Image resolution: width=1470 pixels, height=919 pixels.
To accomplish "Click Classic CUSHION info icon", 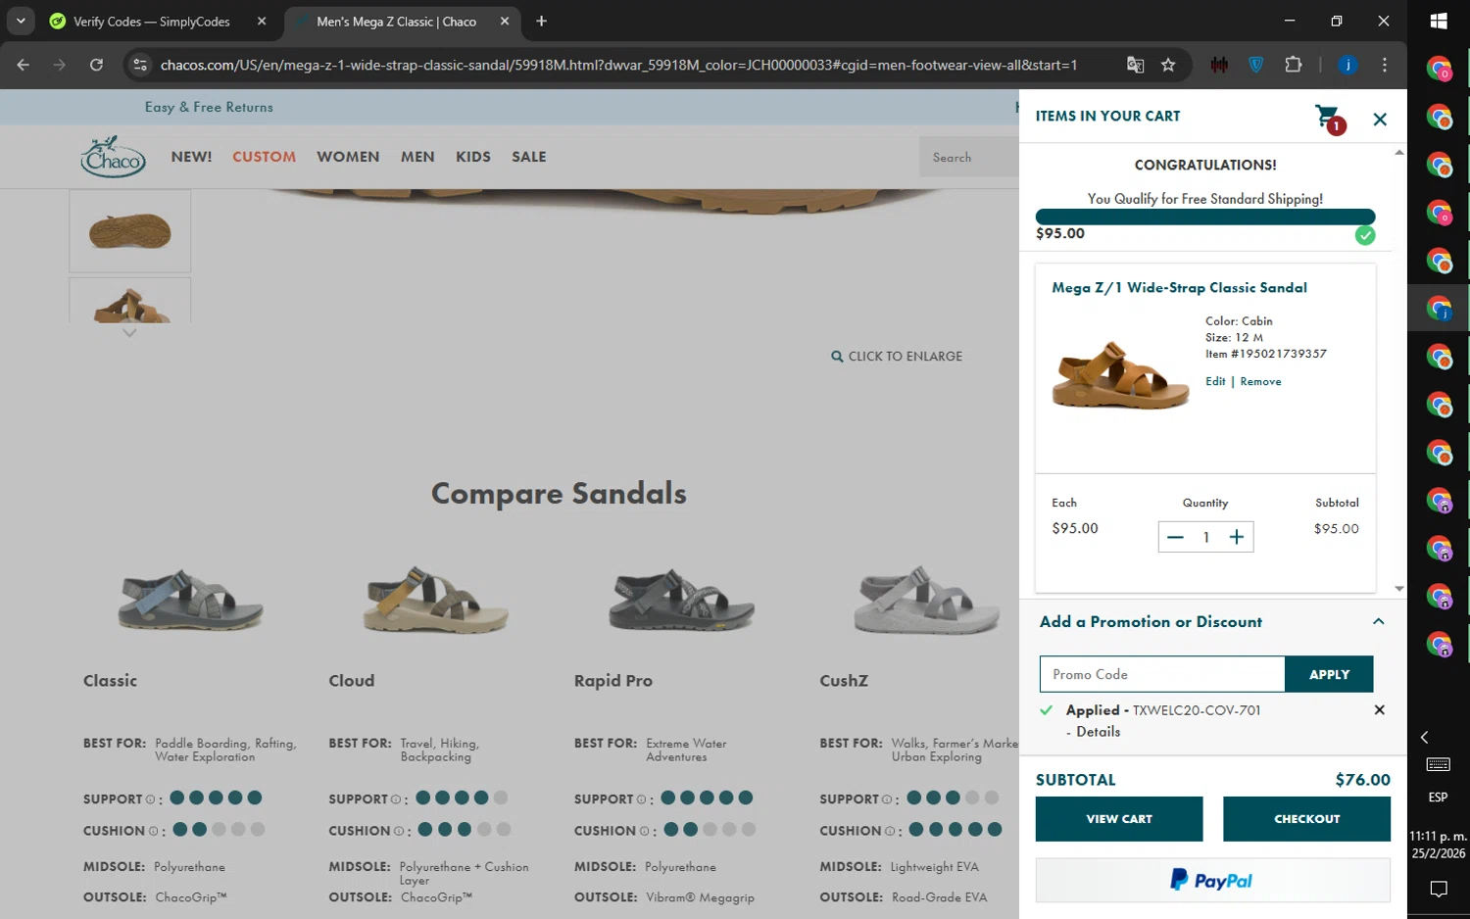I will point(153,831).
